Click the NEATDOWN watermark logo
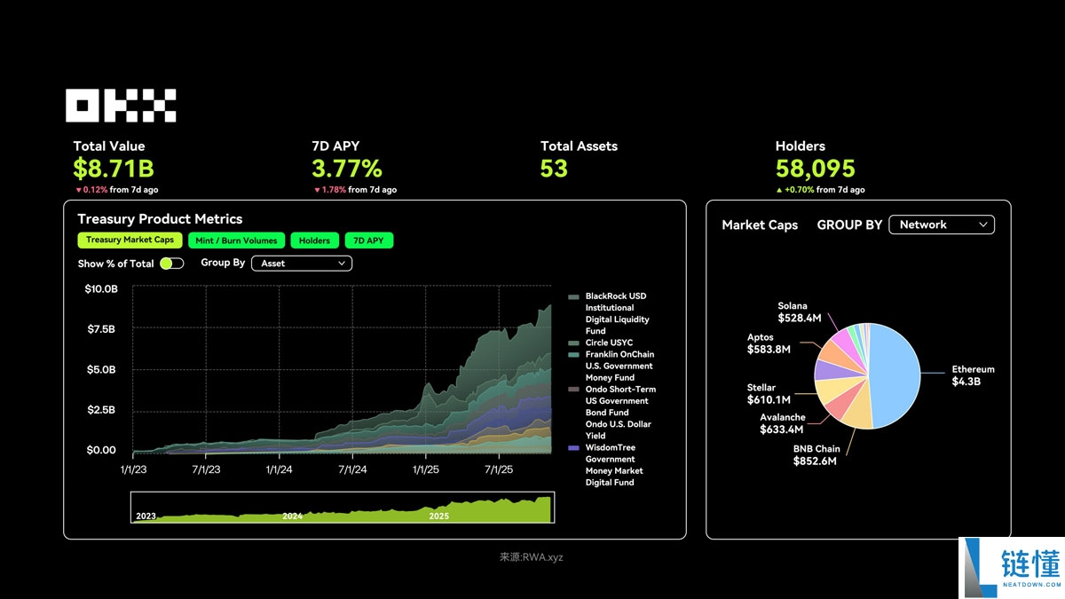The width and height of the screenshot is (1065, 599). pyautogui.click(x=1011, y=567)
